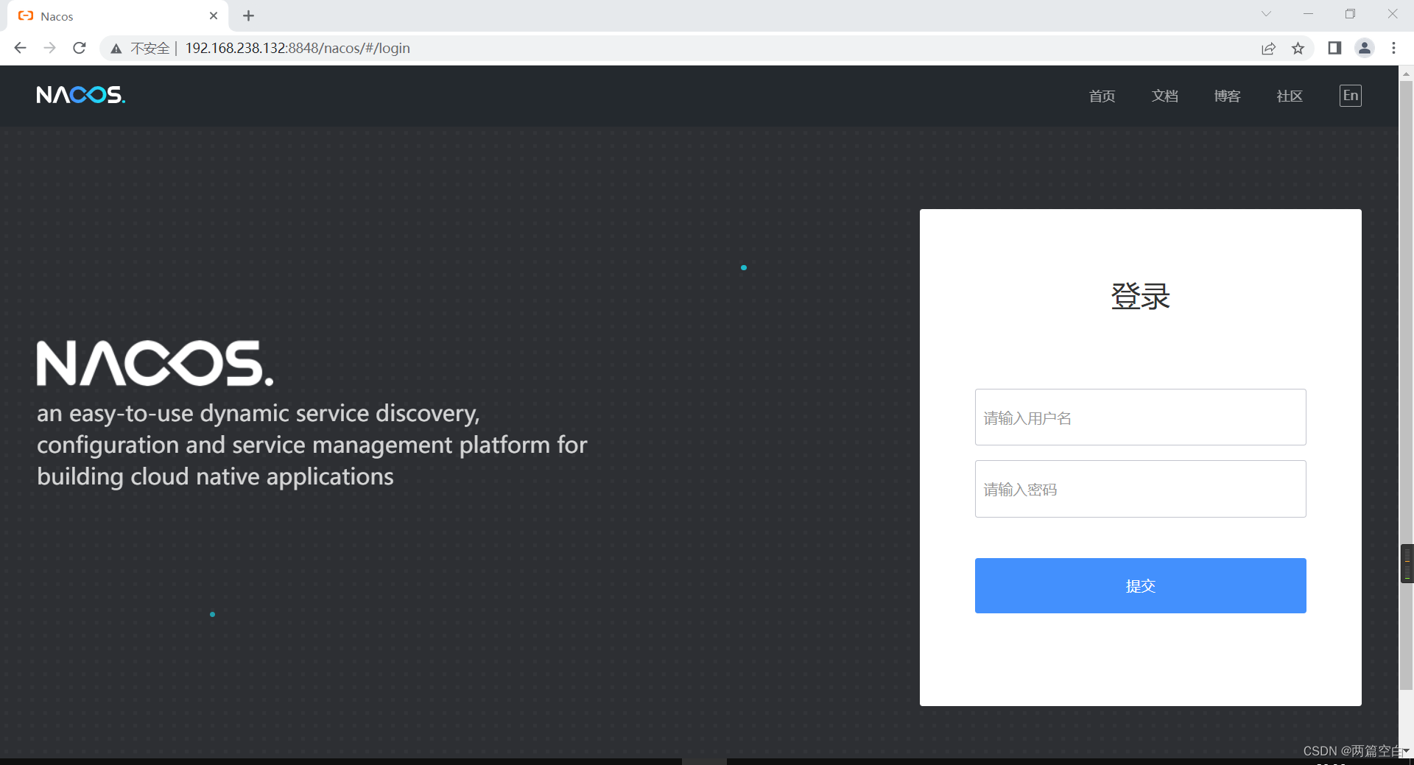Open Chrome three-dot menu
The image size is (1414, 765).
[1393, 48]
